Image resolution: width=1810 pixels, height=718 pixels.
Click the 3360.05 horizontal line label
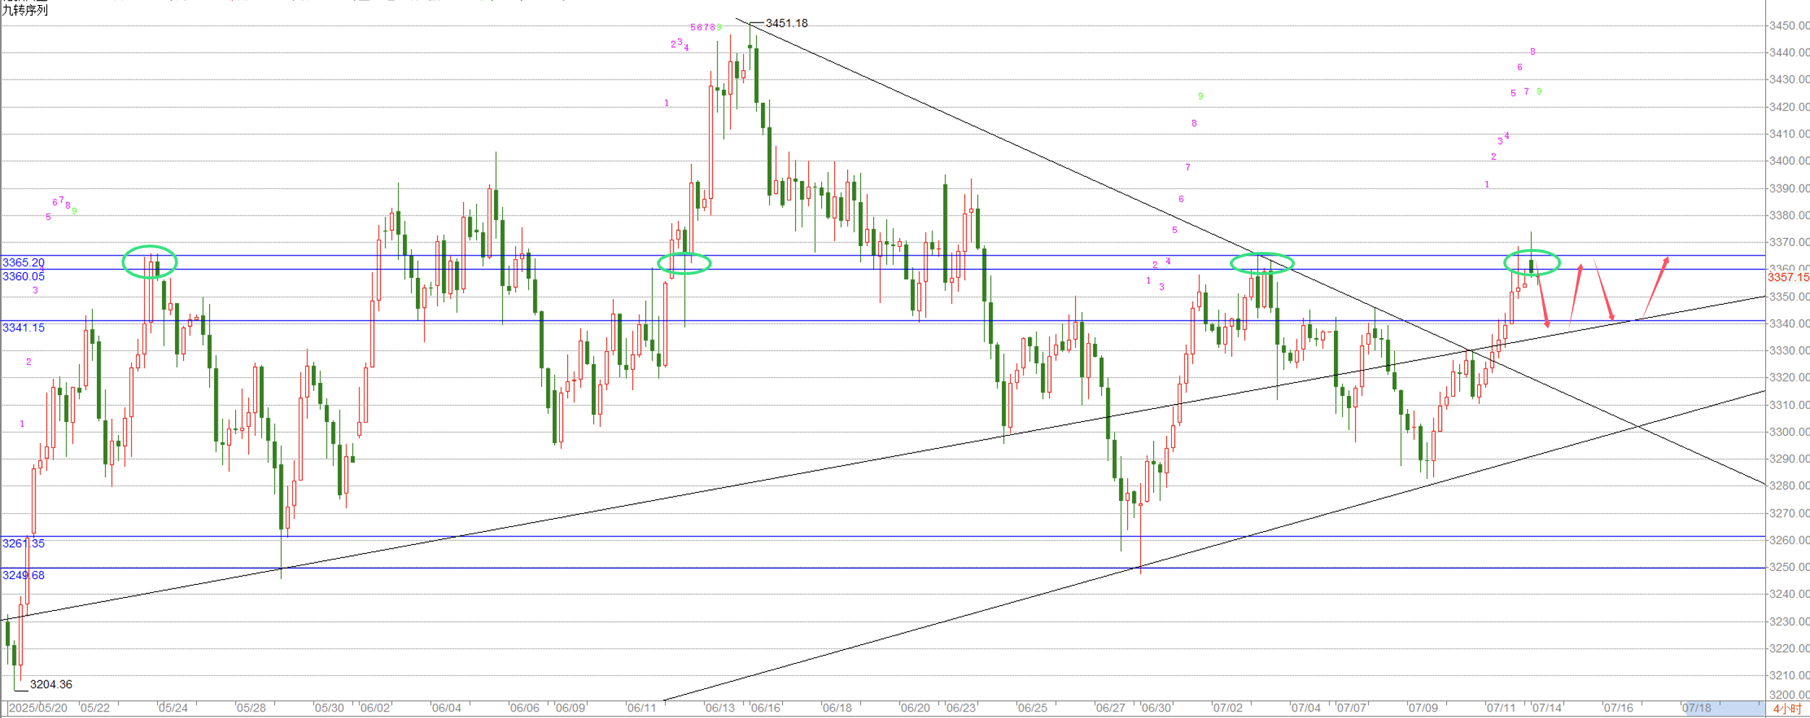pos(24,276)
